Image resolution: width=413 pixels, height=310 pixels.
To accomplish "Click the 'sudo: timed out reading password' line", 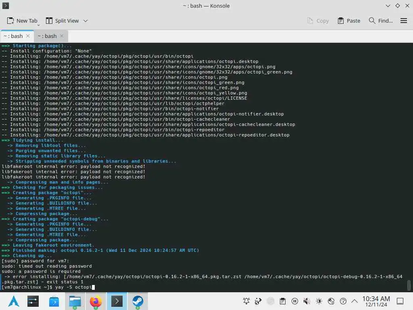I will pyautogui.click(x=47, y=266).
